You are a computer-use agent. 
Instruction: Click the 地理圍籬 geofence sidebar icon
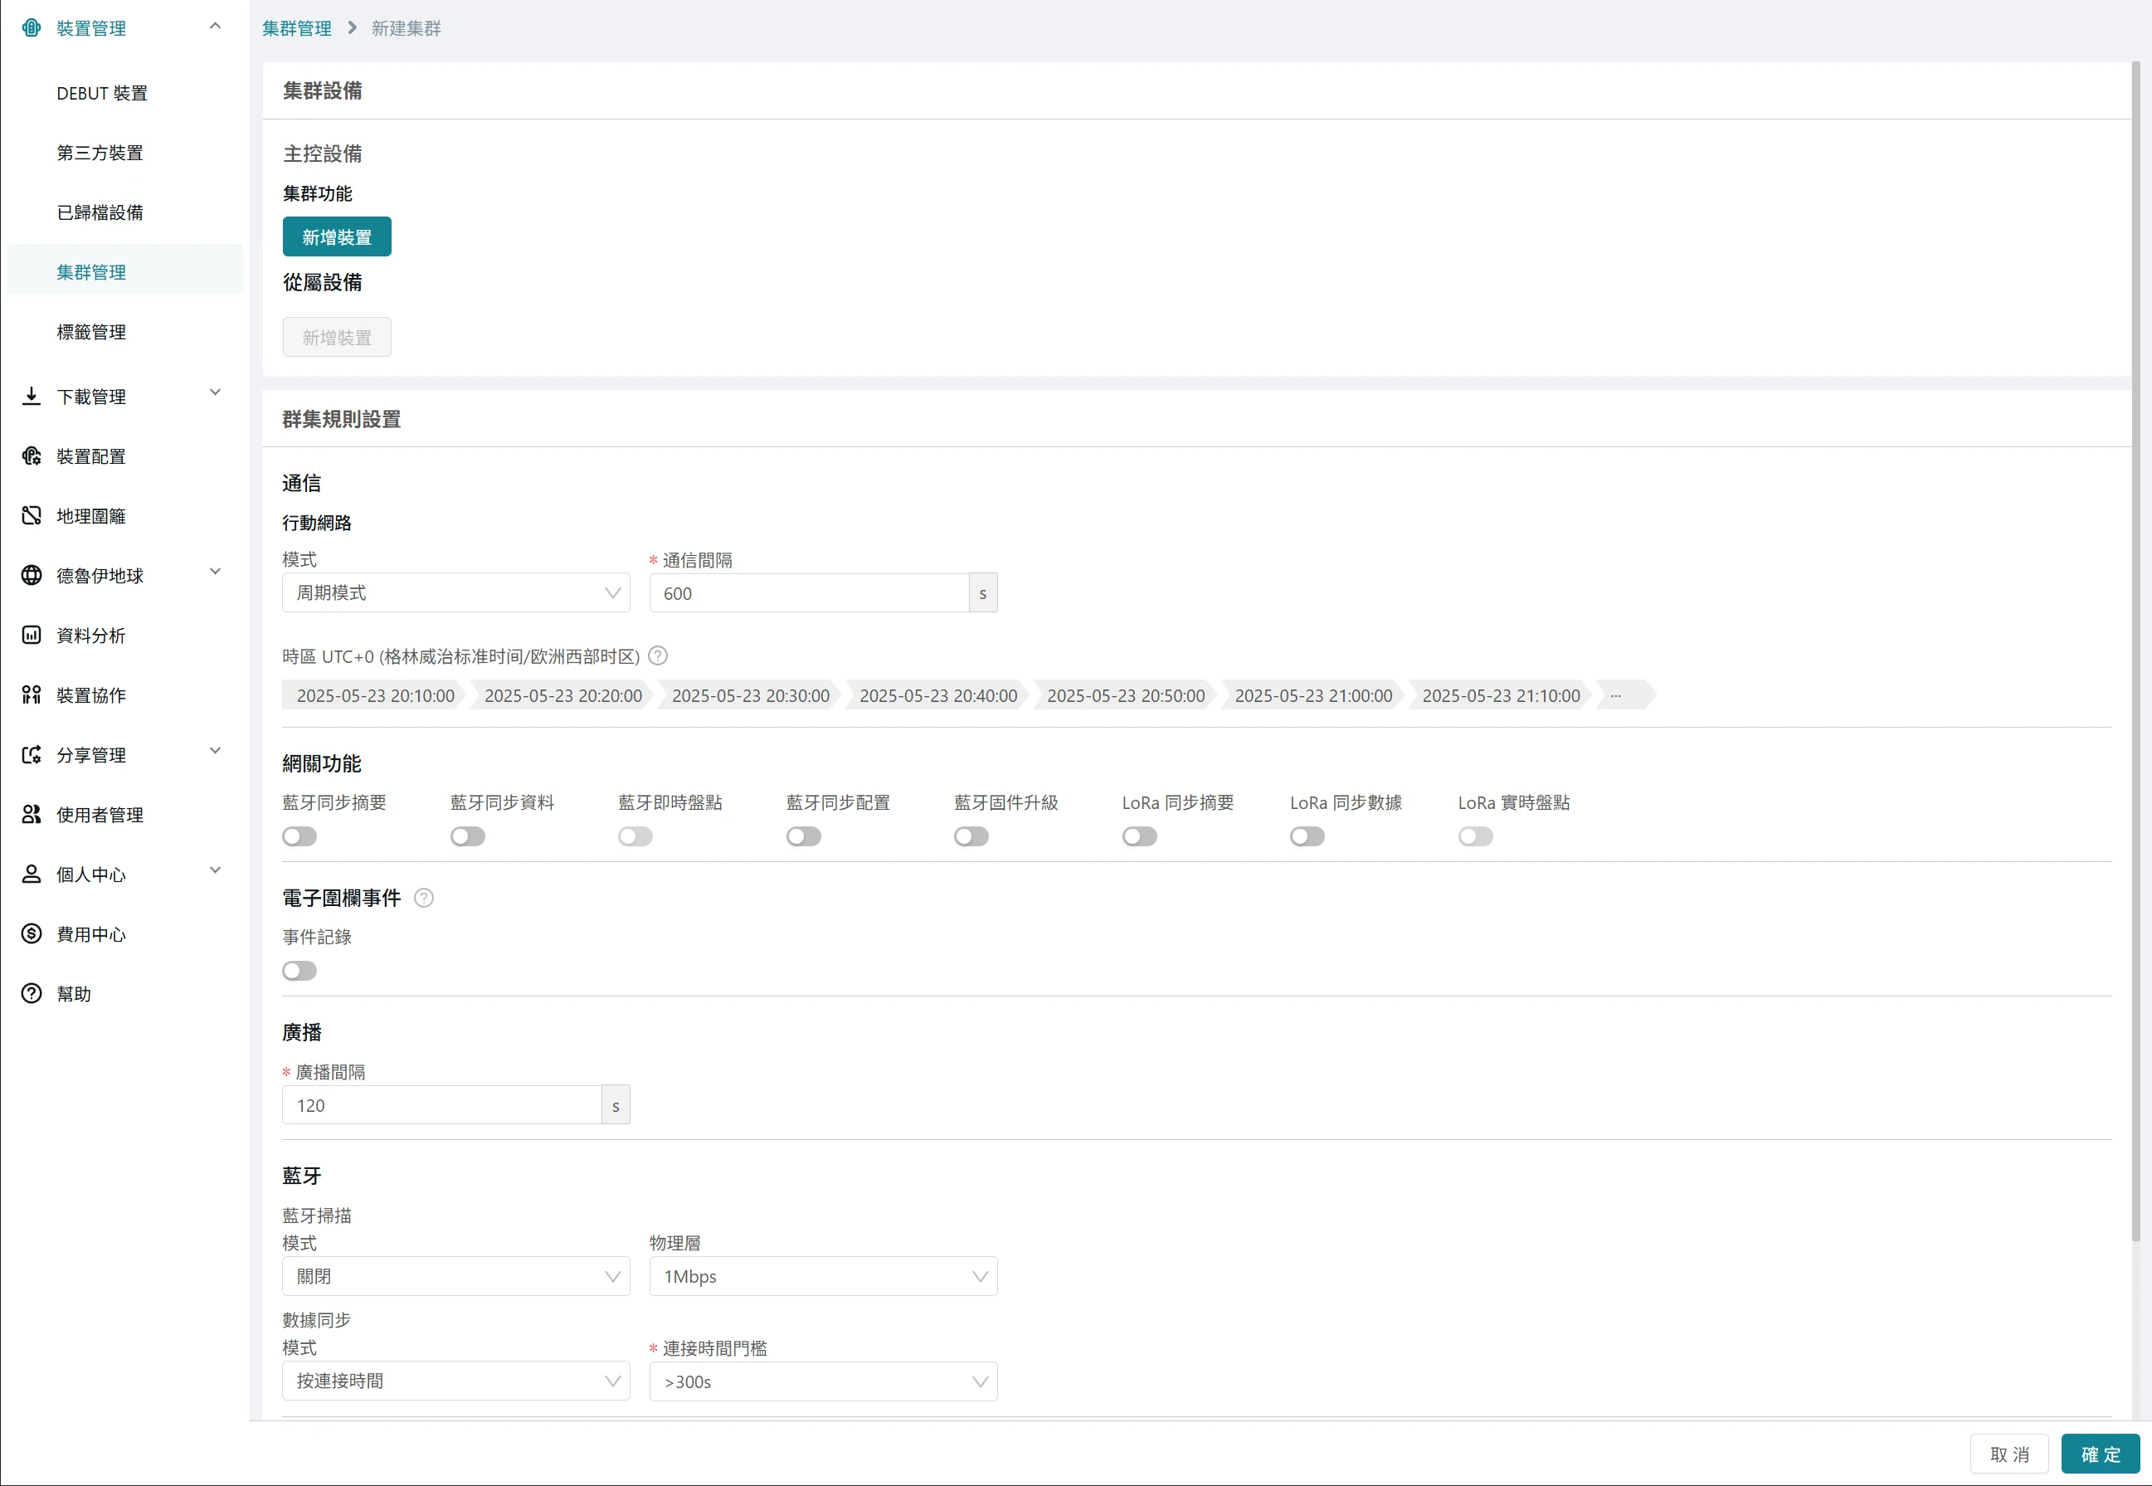point(32,516)
